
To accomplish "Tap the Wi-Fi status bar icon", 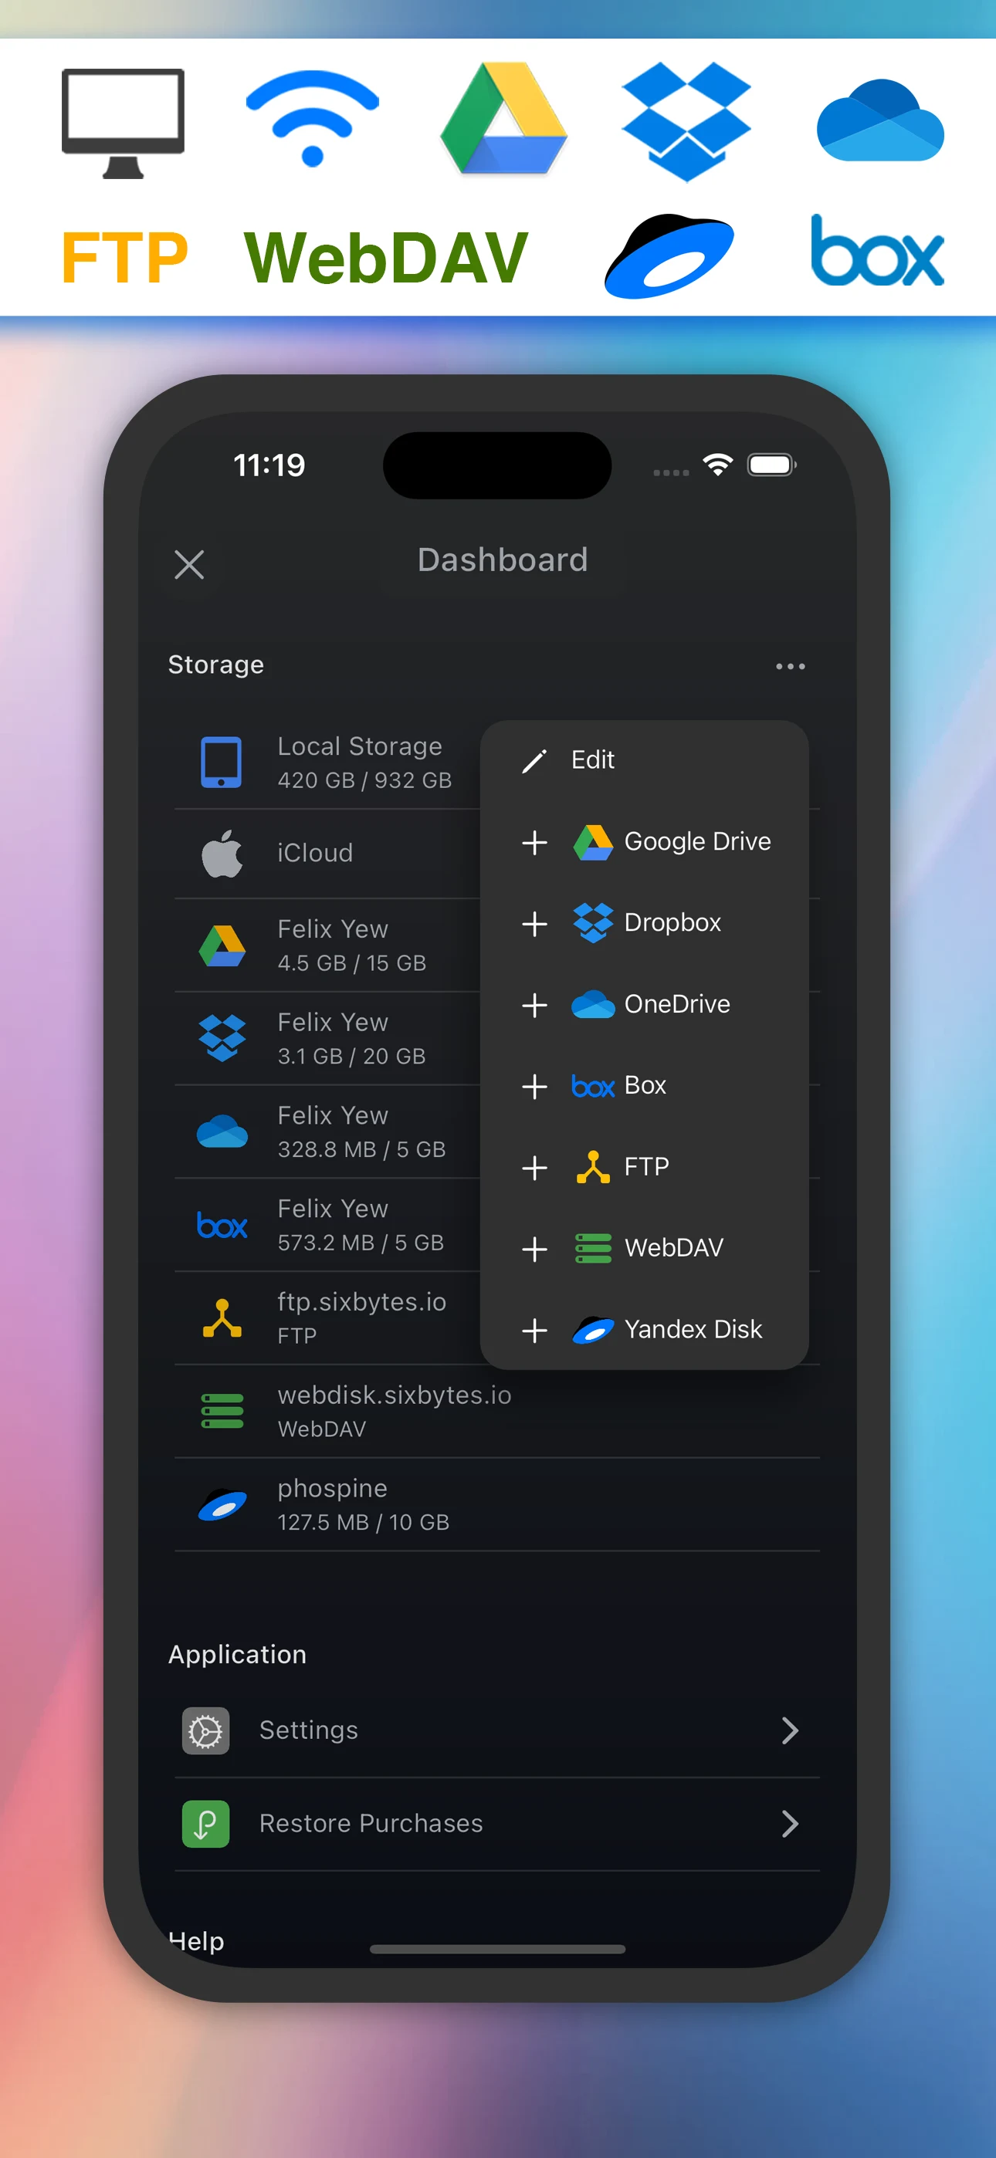I will (x=717, y=465).
